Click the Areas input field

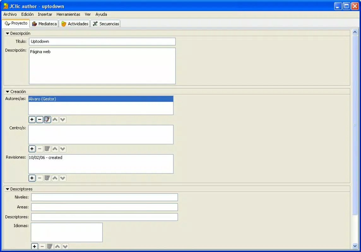[x=104, y=207]
